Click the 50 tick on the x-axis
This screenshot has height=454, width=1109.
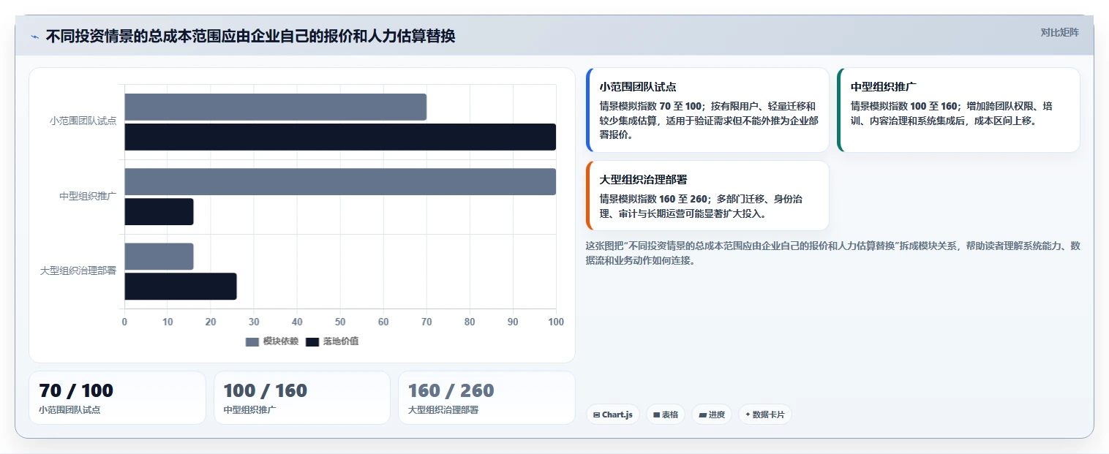[340, 322]
